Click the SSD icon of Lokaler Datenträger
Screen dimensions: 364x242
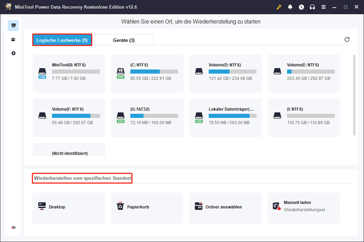pos(199,118)
